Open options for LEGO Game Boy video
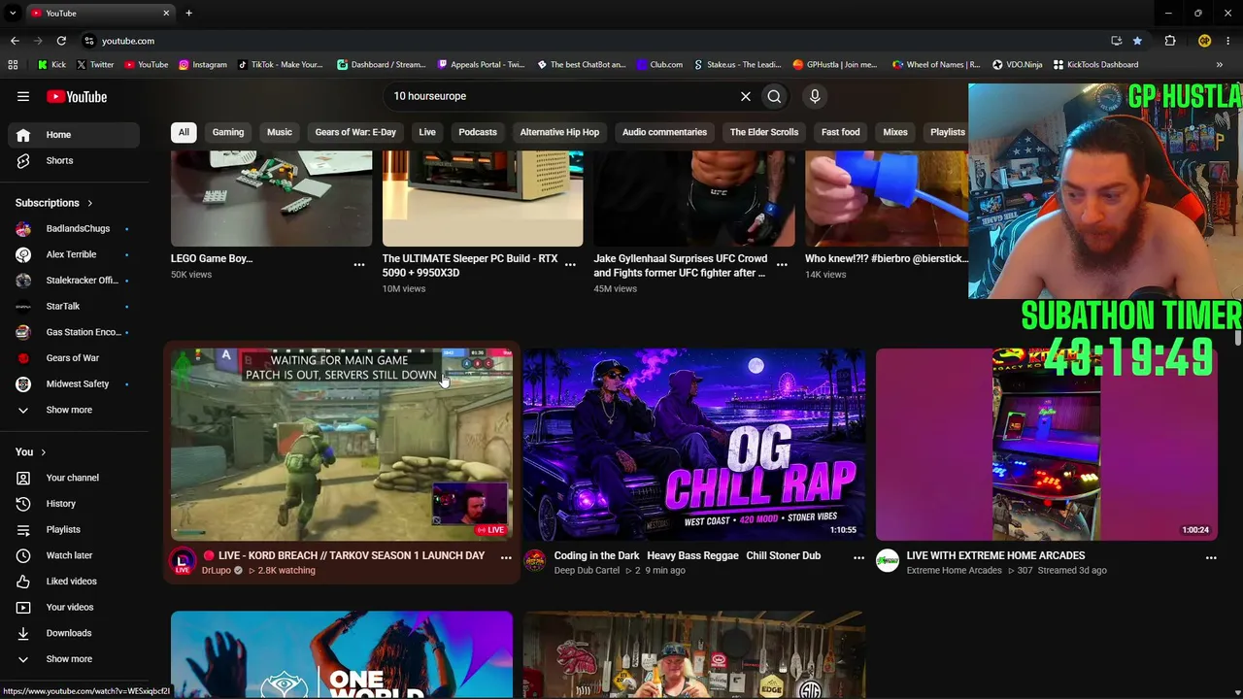Screen dimensions: 1243x699 pyautogui.click(x=359, y=264)
